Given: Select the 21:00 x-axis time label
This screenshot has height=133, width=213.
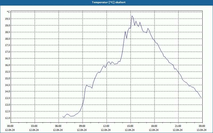Looking at the screenshot, I should coord(178,126).
